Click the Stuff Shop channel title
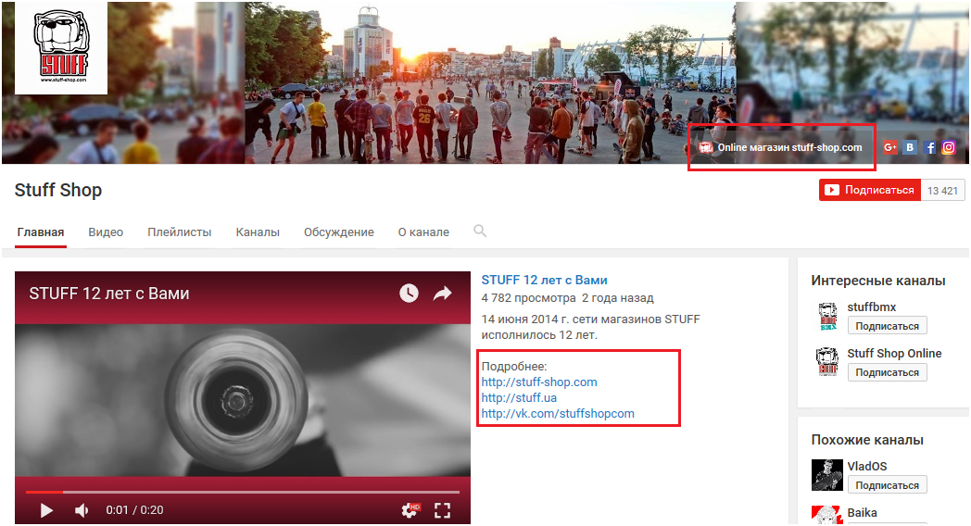 [58, 190]
